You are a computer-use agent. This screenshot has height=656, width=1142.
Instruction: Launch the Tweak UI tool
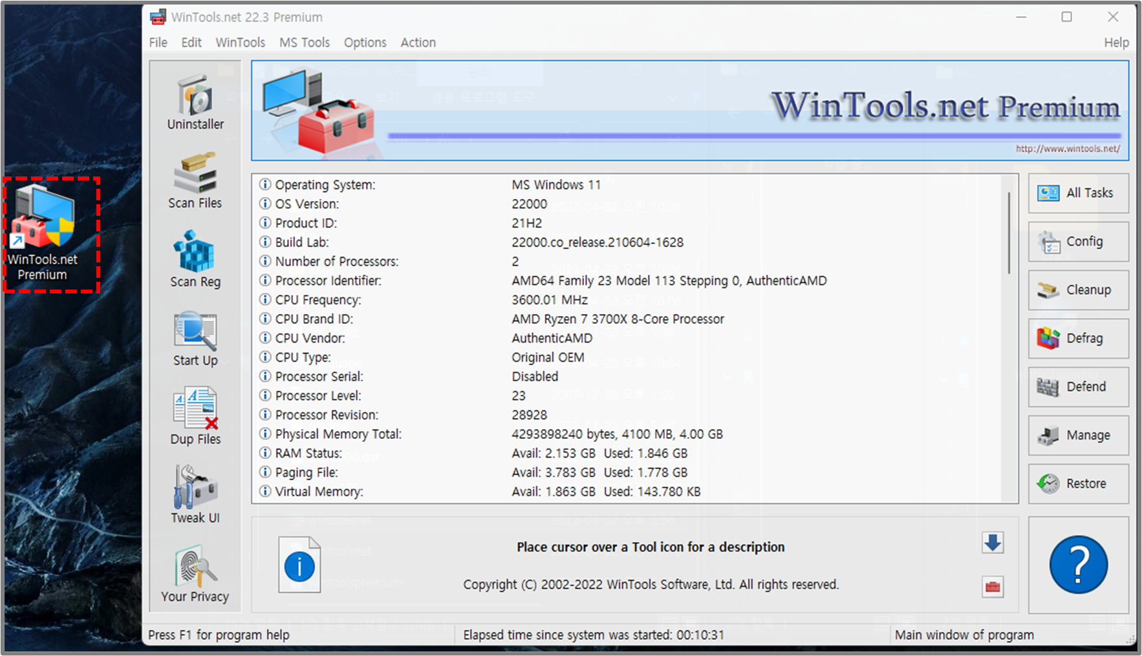pyautogui.click(x=195, y=496)
